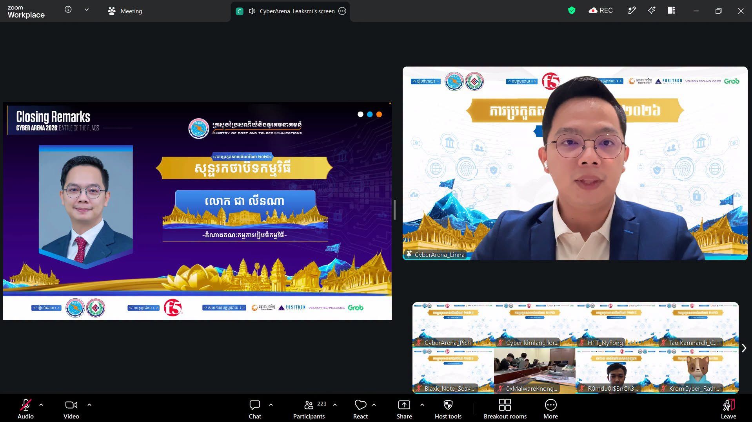Expand audio options arrow

41,405
